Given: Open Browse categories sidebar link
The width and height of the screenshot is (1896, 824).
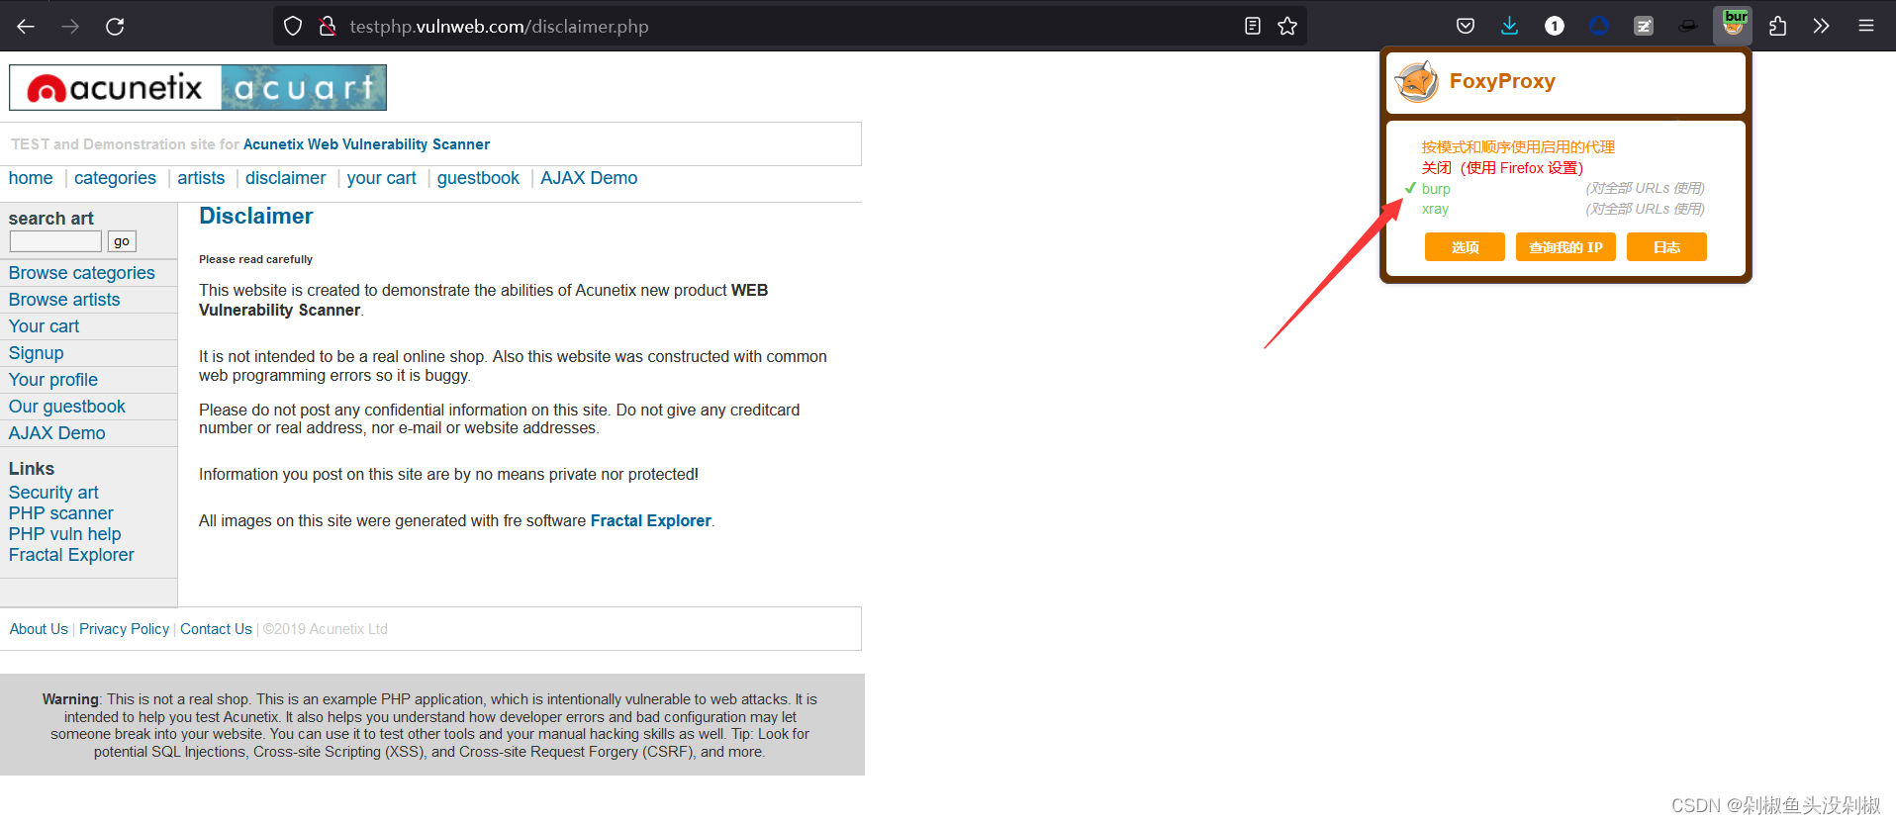Looking at the screenshot, I should click(x=82, y=273).
